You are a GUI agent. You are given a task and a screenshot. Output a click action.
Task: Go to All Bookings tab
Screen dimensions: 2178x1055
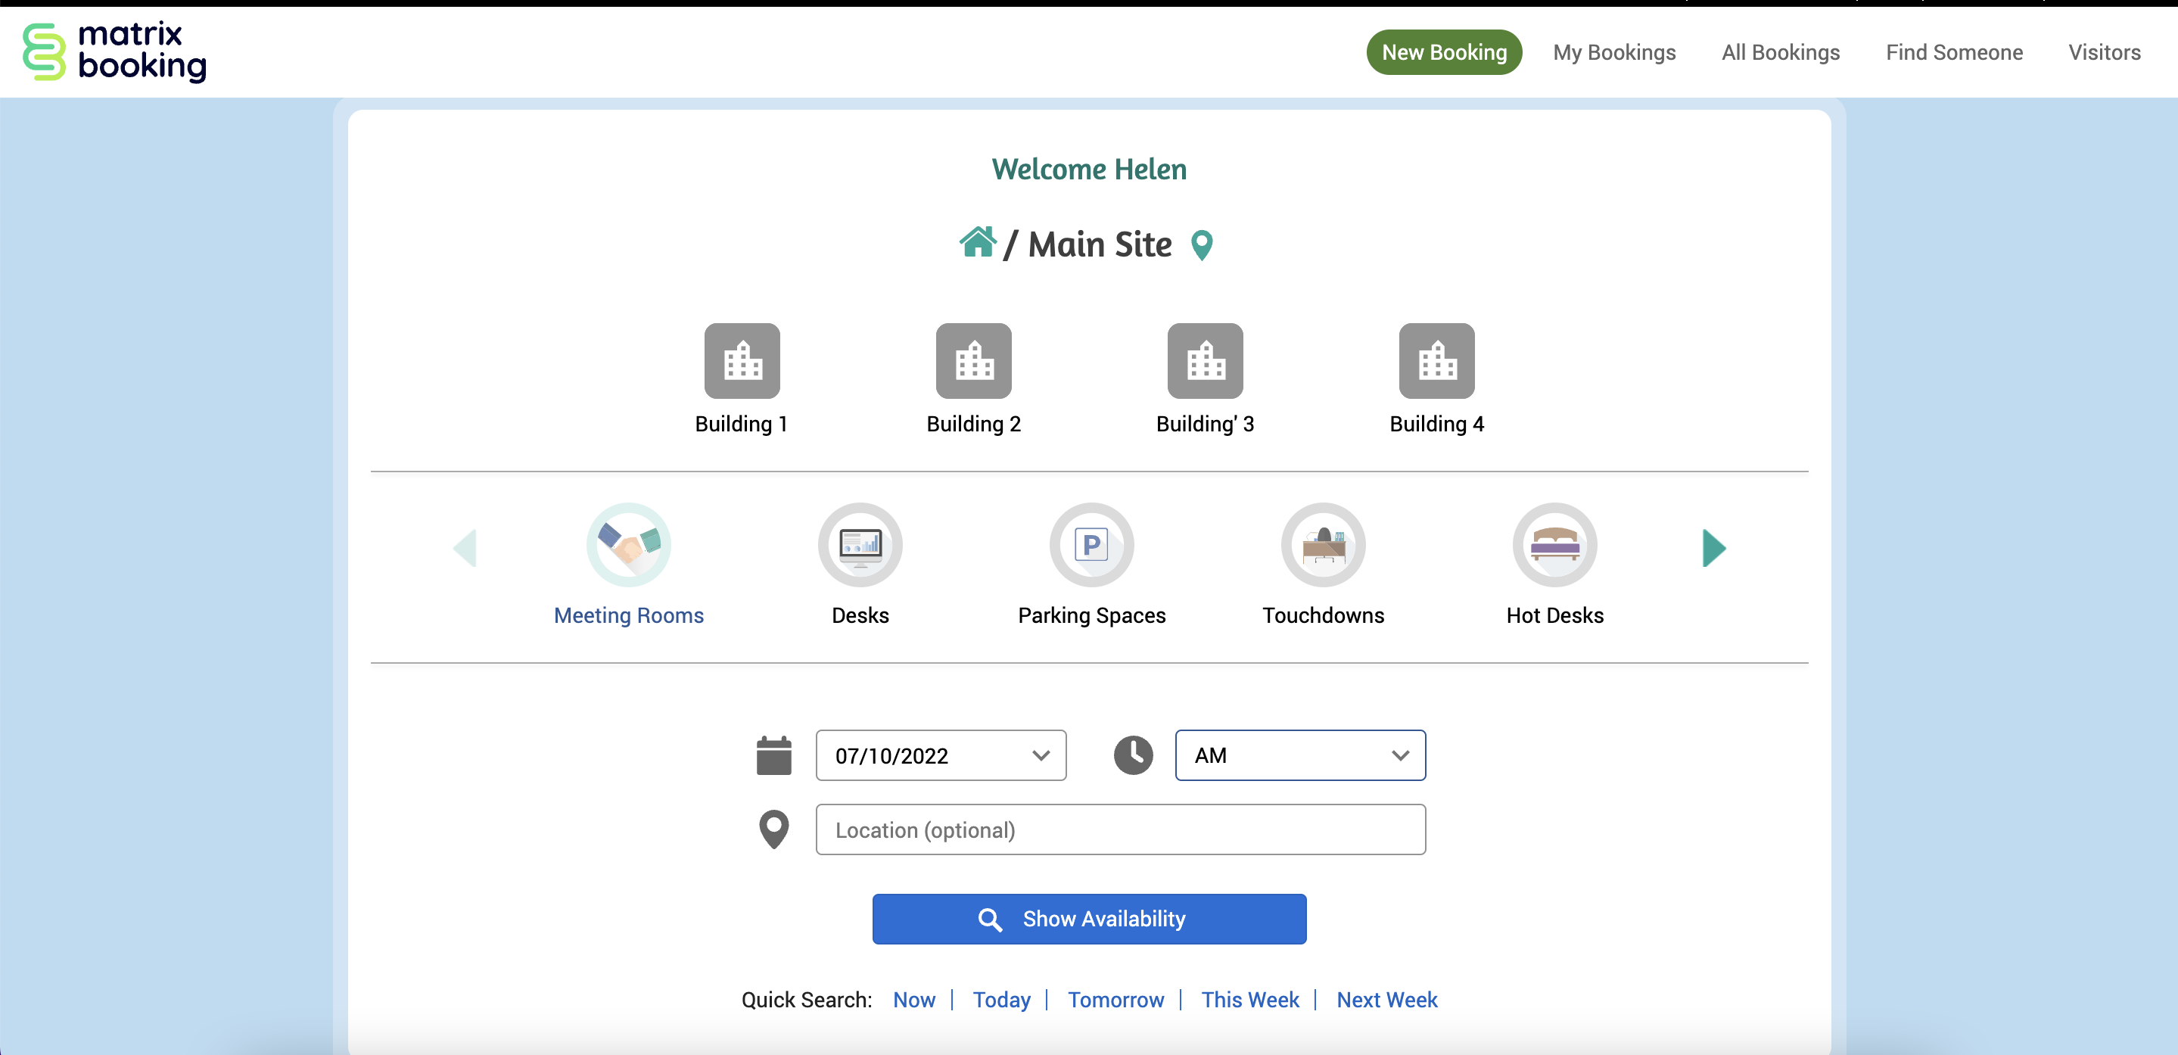coord(1780,52)
